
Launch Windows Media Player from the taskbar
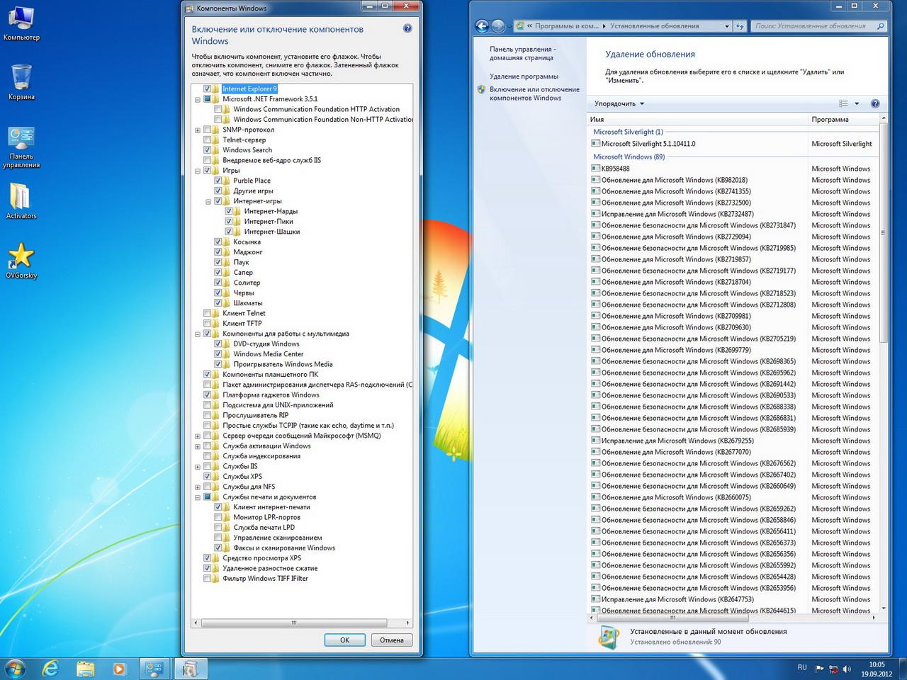pyautogui.click(x=119, y=668)
